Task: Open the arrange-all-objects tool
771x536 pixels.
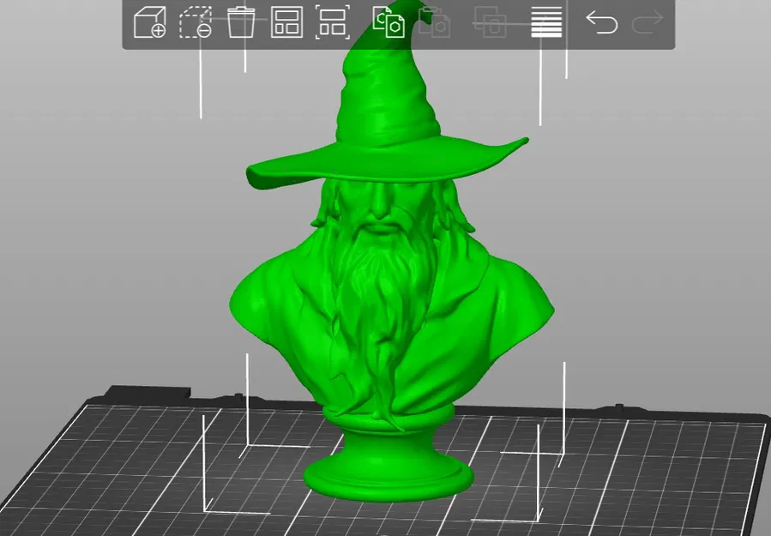Action: pyautogui.click(x=287, y=24)
